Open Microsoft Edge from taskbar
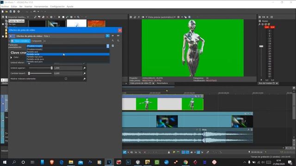Image resolution: width=296 pixels, height=166 pixels. [62, 162]
